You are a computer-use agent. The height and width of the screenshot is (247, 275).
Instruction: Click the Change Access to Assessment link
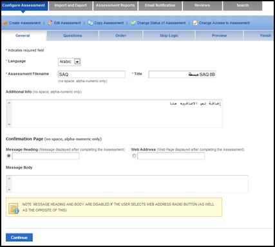tap(224, 23)
